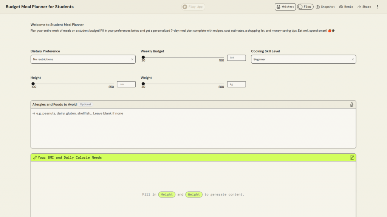Open the three-dot more options menu
The image size is (387, 217).
pyautogui.click(x=377, y=7)
